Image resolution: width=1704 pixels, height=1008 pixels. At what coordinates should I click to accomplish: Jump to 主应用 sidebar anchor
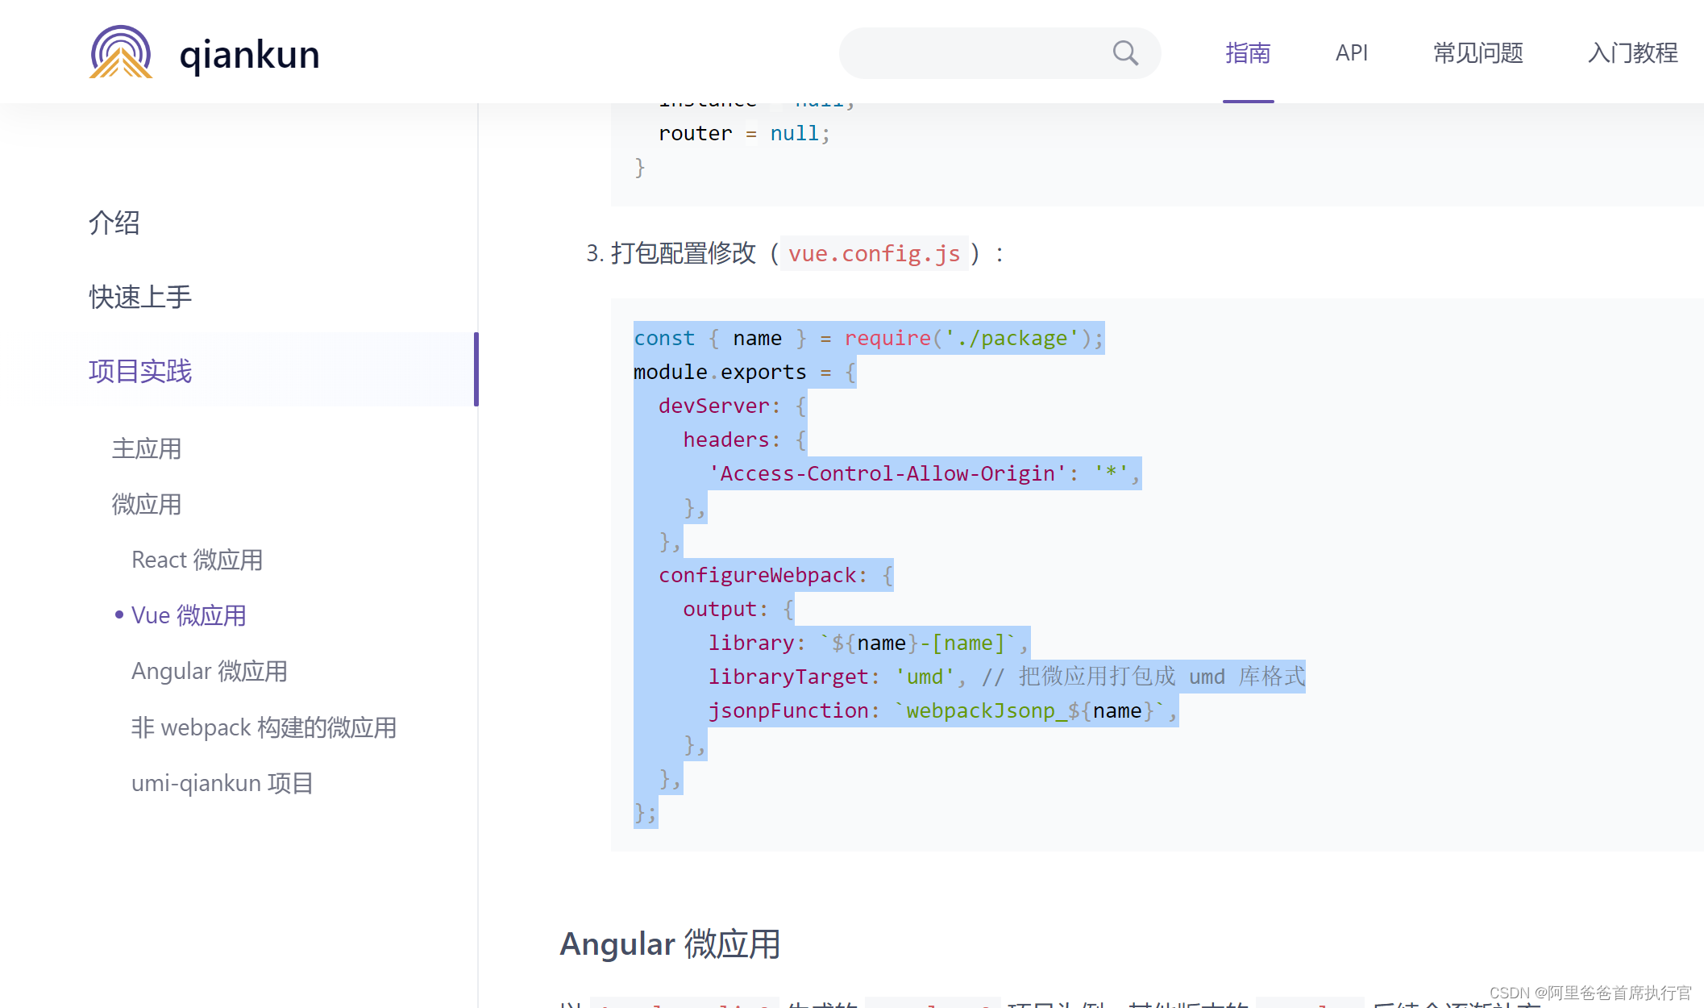147,448
